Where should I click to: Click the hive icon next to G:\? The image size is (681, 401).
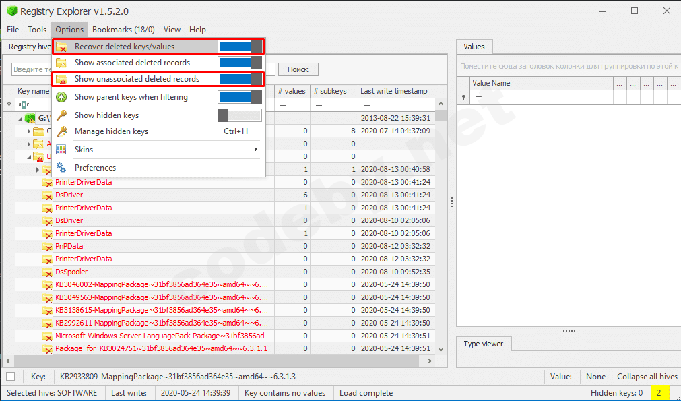(x=30, y=118)
